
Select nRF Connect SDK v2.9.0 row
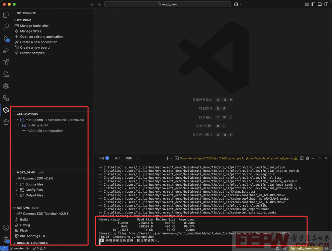coord(35,178)
